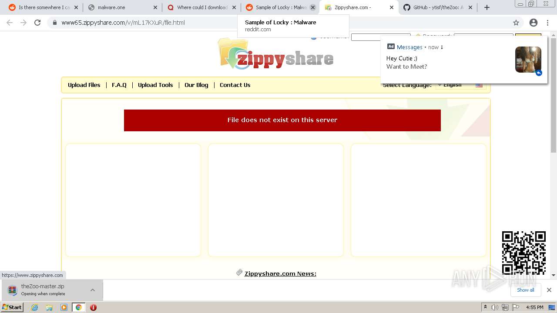Open the Zippyshare.com News link

pos(280,273)
